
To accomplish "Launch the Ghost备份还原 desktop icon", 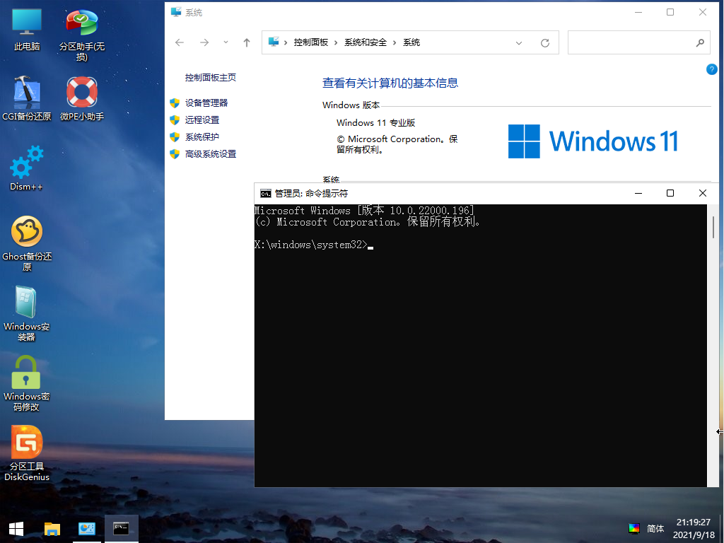I will tap(27, 243).
